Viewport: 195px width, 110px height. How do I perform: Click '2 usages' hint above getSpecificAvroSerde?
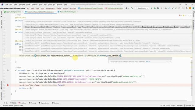click(x=18, y=68)
